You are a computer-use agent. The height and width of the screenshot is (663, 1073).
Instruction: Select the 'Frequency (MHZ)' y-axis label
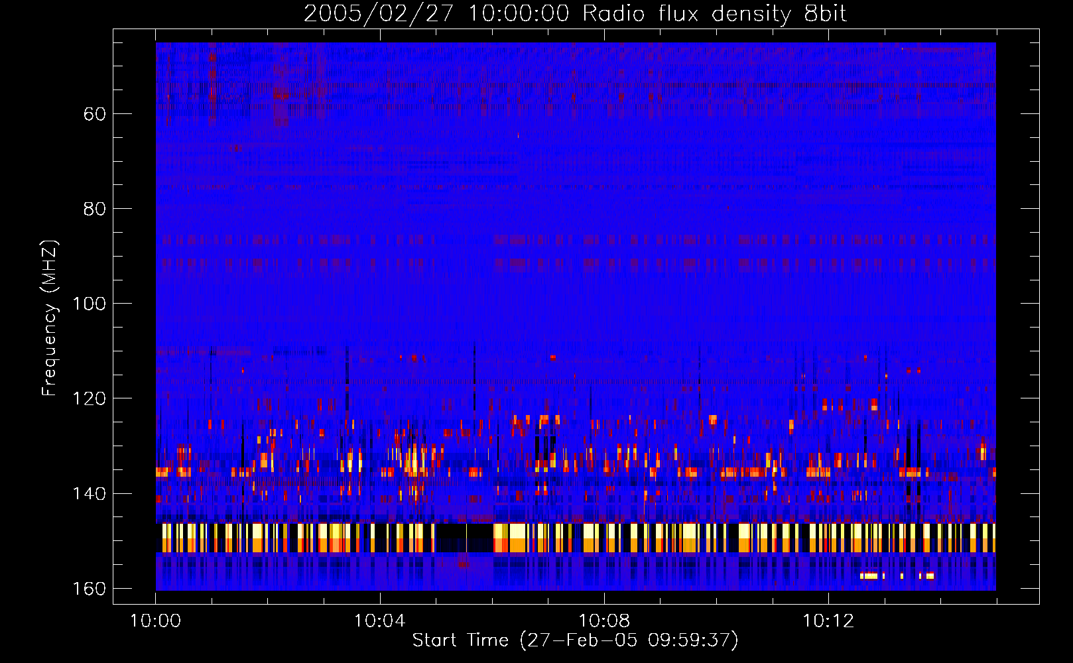point(50,318)
